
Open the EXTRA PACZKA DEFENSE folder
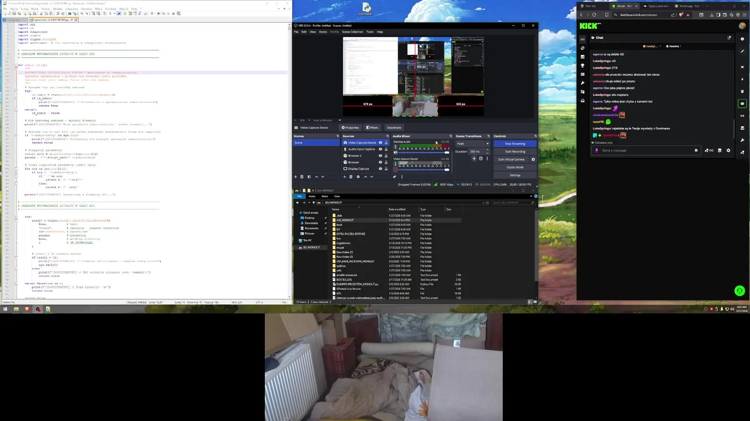pos(350,234)
